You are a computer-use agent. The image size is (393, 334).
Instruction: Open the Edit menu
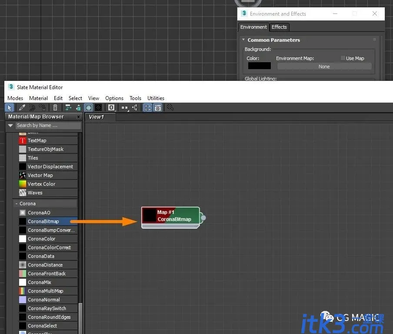tap(58, 98)
